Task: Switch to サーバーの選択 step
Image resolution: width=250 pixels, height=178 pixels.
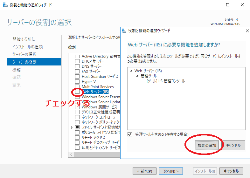Action: 24,54
